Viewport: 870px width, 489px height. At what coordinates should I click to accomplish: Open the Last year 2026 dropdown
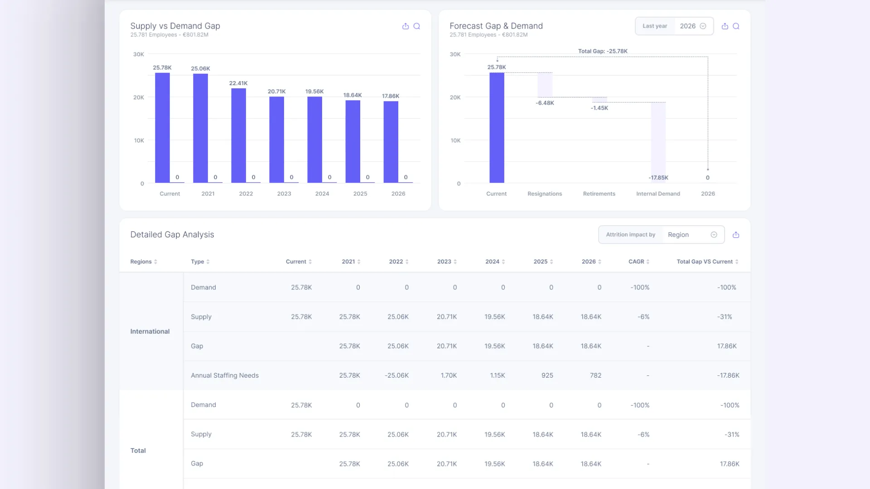(674, 26)
